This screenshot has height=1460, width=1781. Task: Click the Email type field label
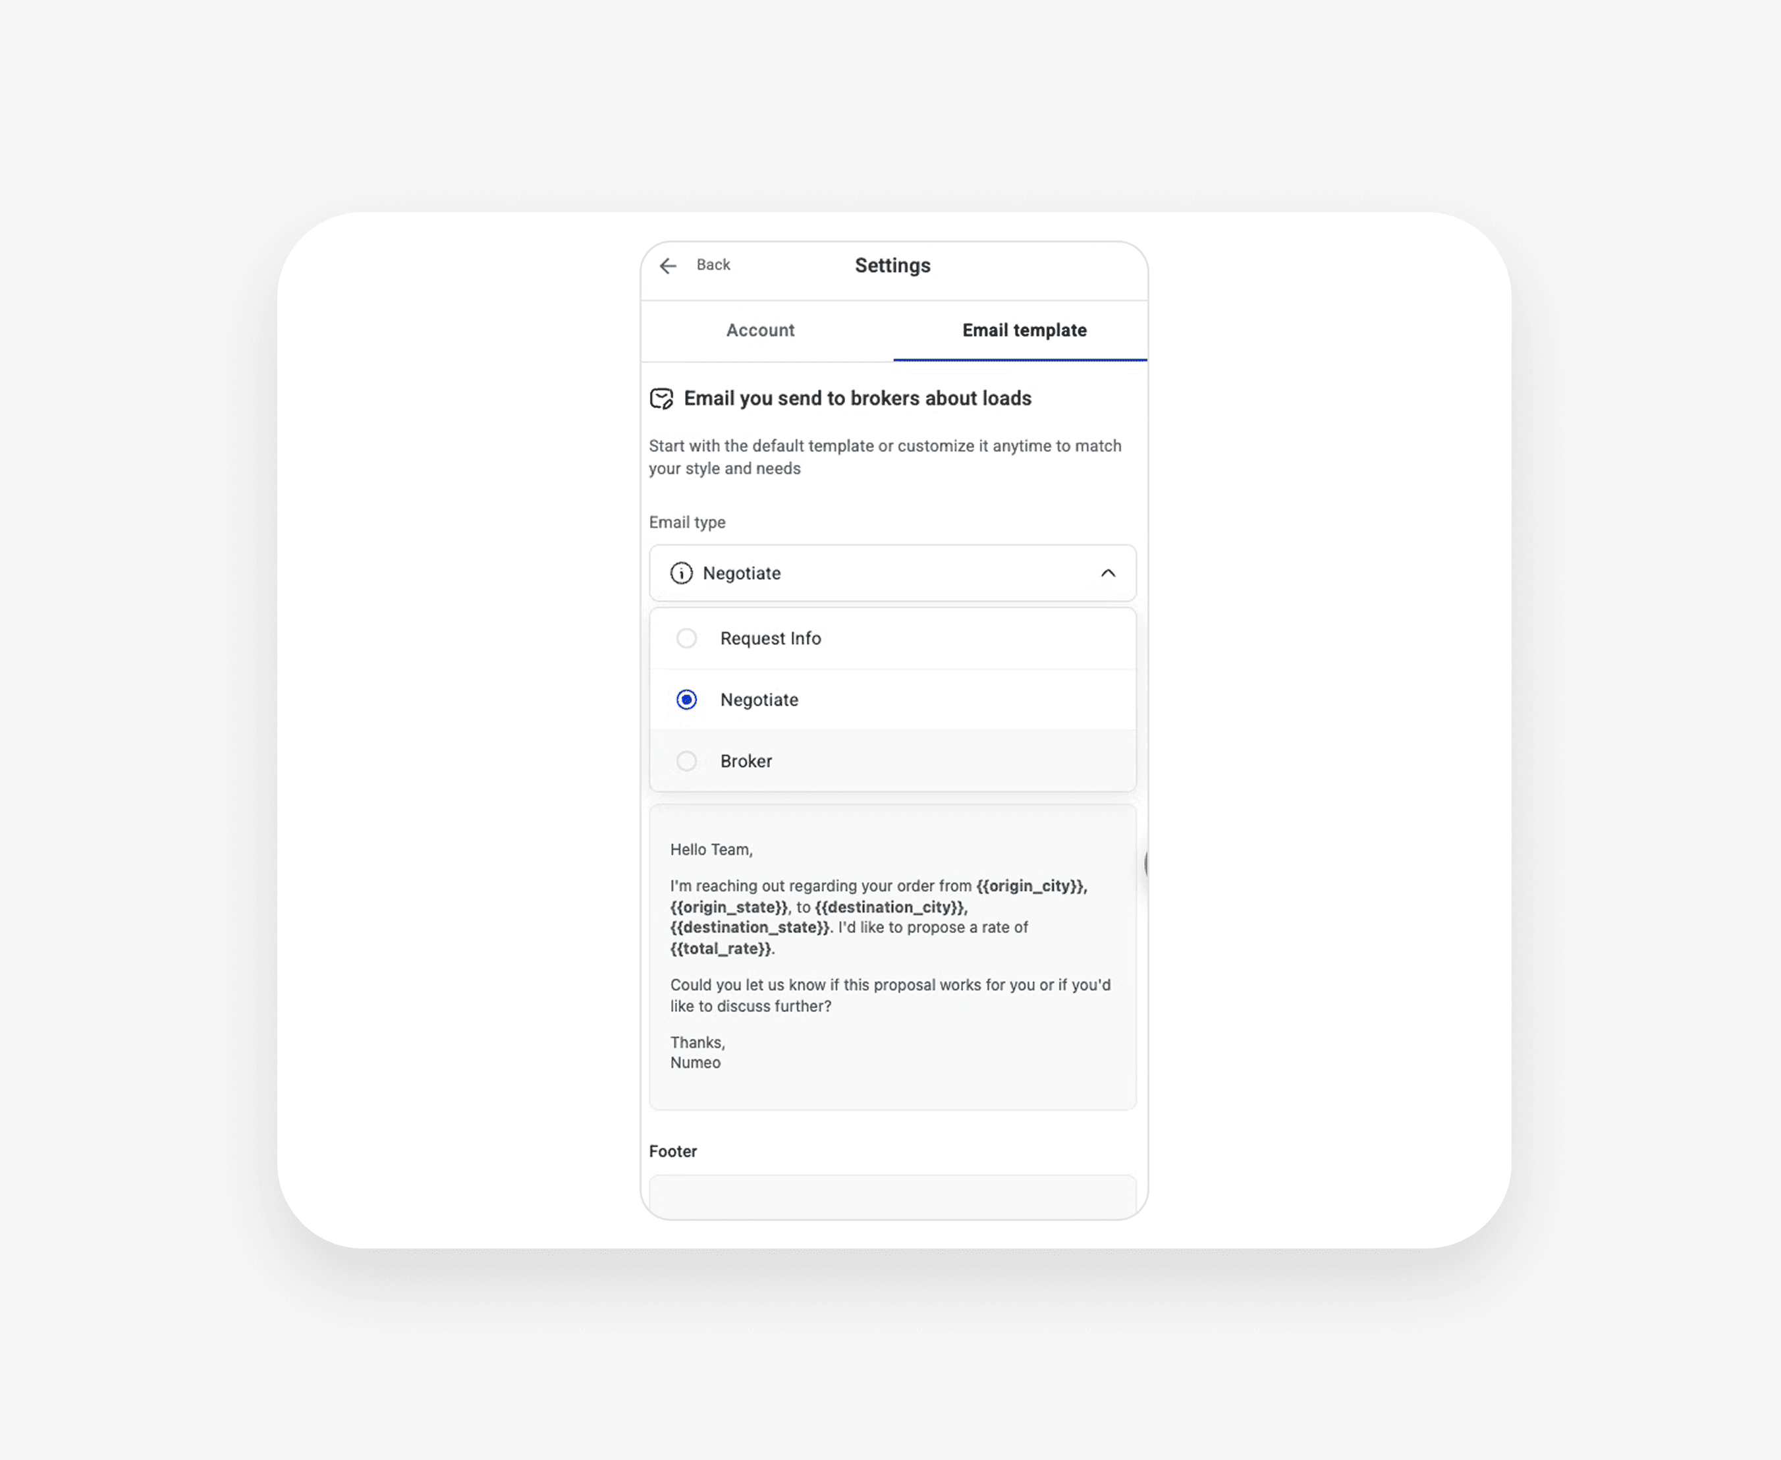click(687, 521)
